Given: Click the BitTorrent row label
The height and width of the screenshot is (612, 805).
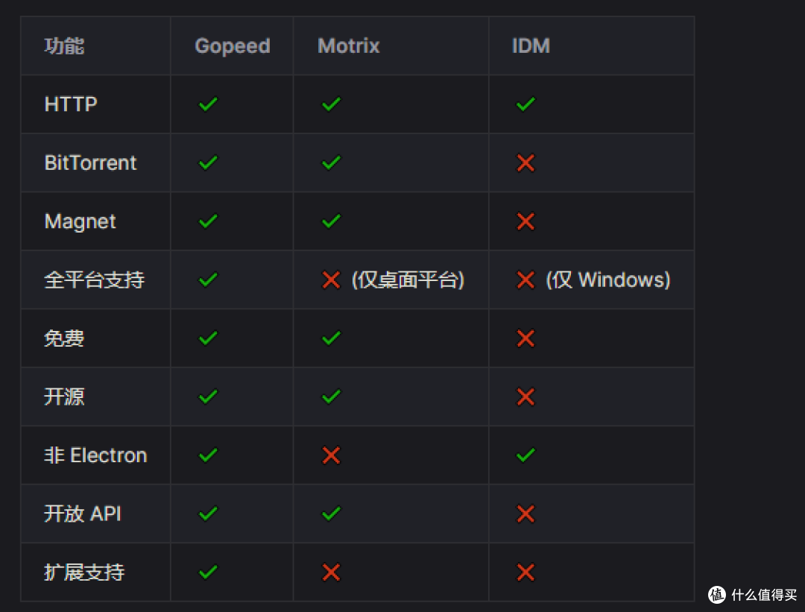Looking at the screenshot, I should click(x=90, y=163).
